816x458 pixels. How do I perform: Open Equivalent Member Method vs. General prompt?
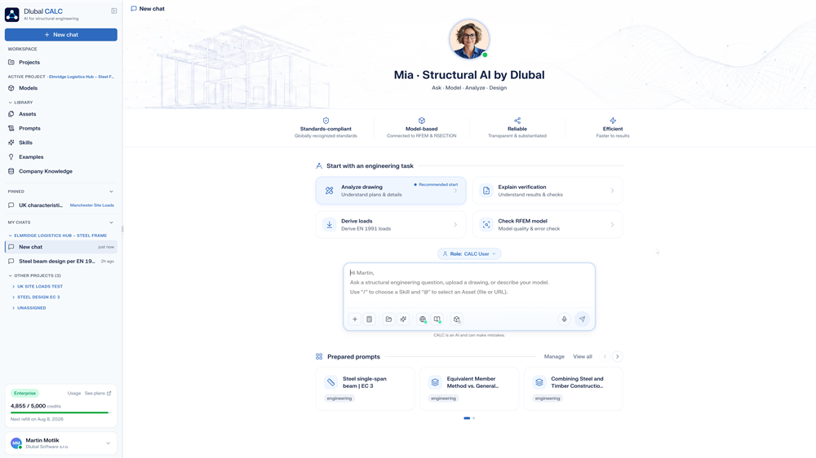tap(469, 389)
